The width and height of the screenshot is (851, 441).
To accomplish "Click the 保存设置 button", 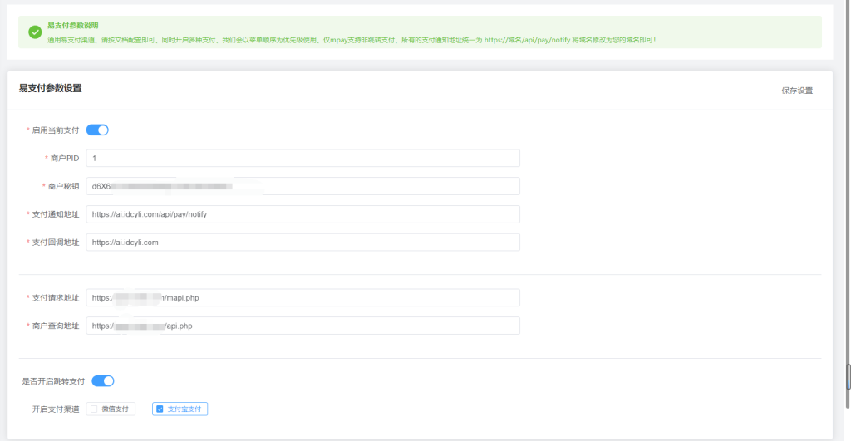I will coord(796,91).
